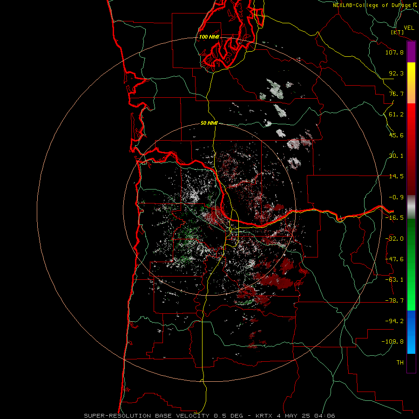The width and height of the screenshot is (419, 419).
Task: Click the -0.9 velocity legend value
Action: (x=396, y=197)
